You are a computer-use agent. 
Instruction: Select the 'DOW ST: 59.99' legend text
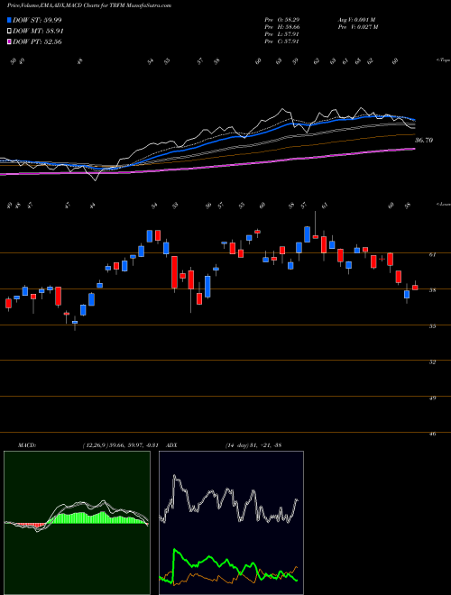click(x=37, y=20)
